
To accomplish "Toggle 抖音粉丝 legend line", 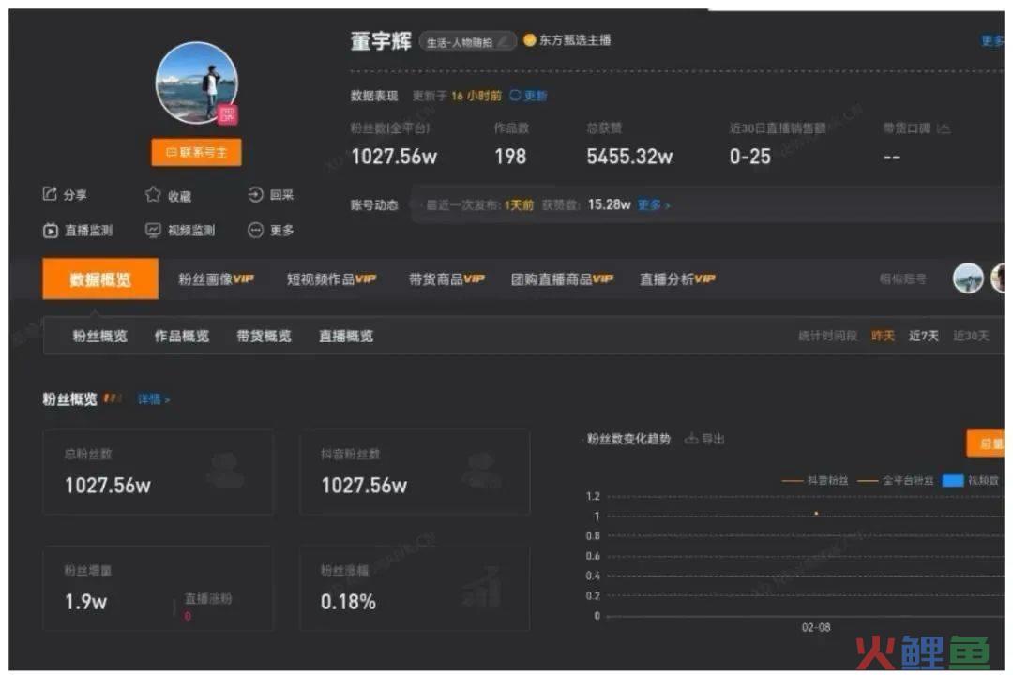I will 815,481.
